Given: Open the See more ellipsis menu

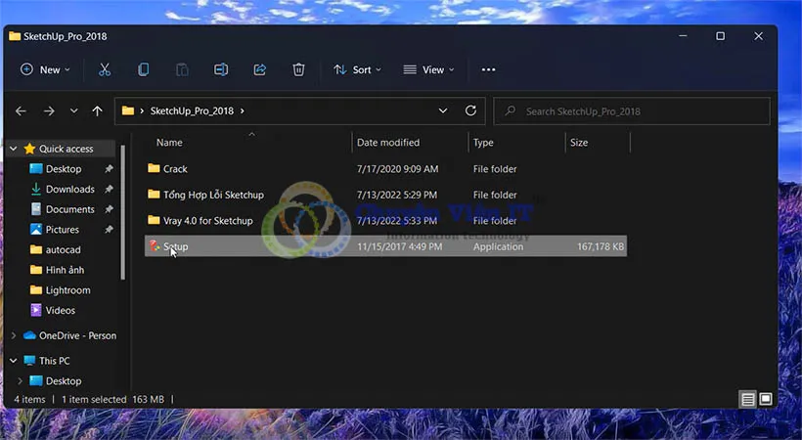Looking at the screenshot, I should 489,69.
